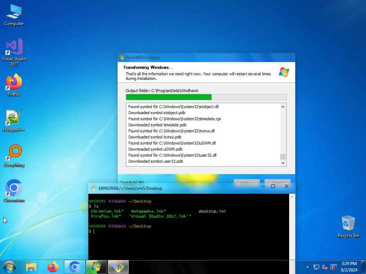Select the Everything search desktop shortcut

tap(14, 156)
